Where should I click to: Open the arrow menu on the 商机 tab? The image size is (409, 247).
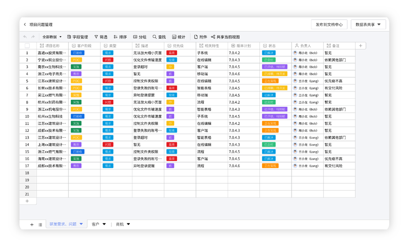coord(128,224)
